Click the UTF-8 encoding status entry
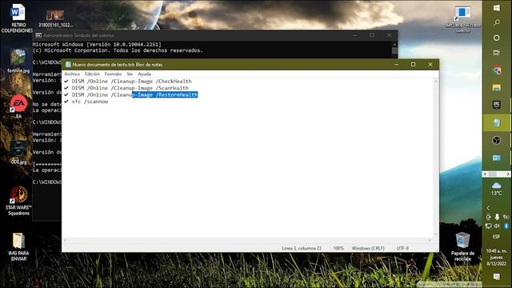512x288 pixels. tap(402, 248)
